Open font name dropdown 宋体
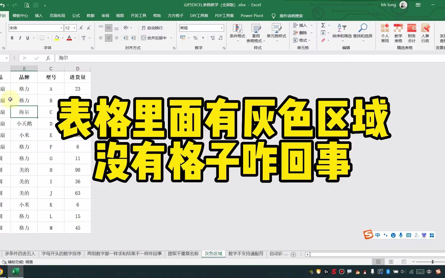Viewport: 445px width, 278px height. tap(61, 28)
